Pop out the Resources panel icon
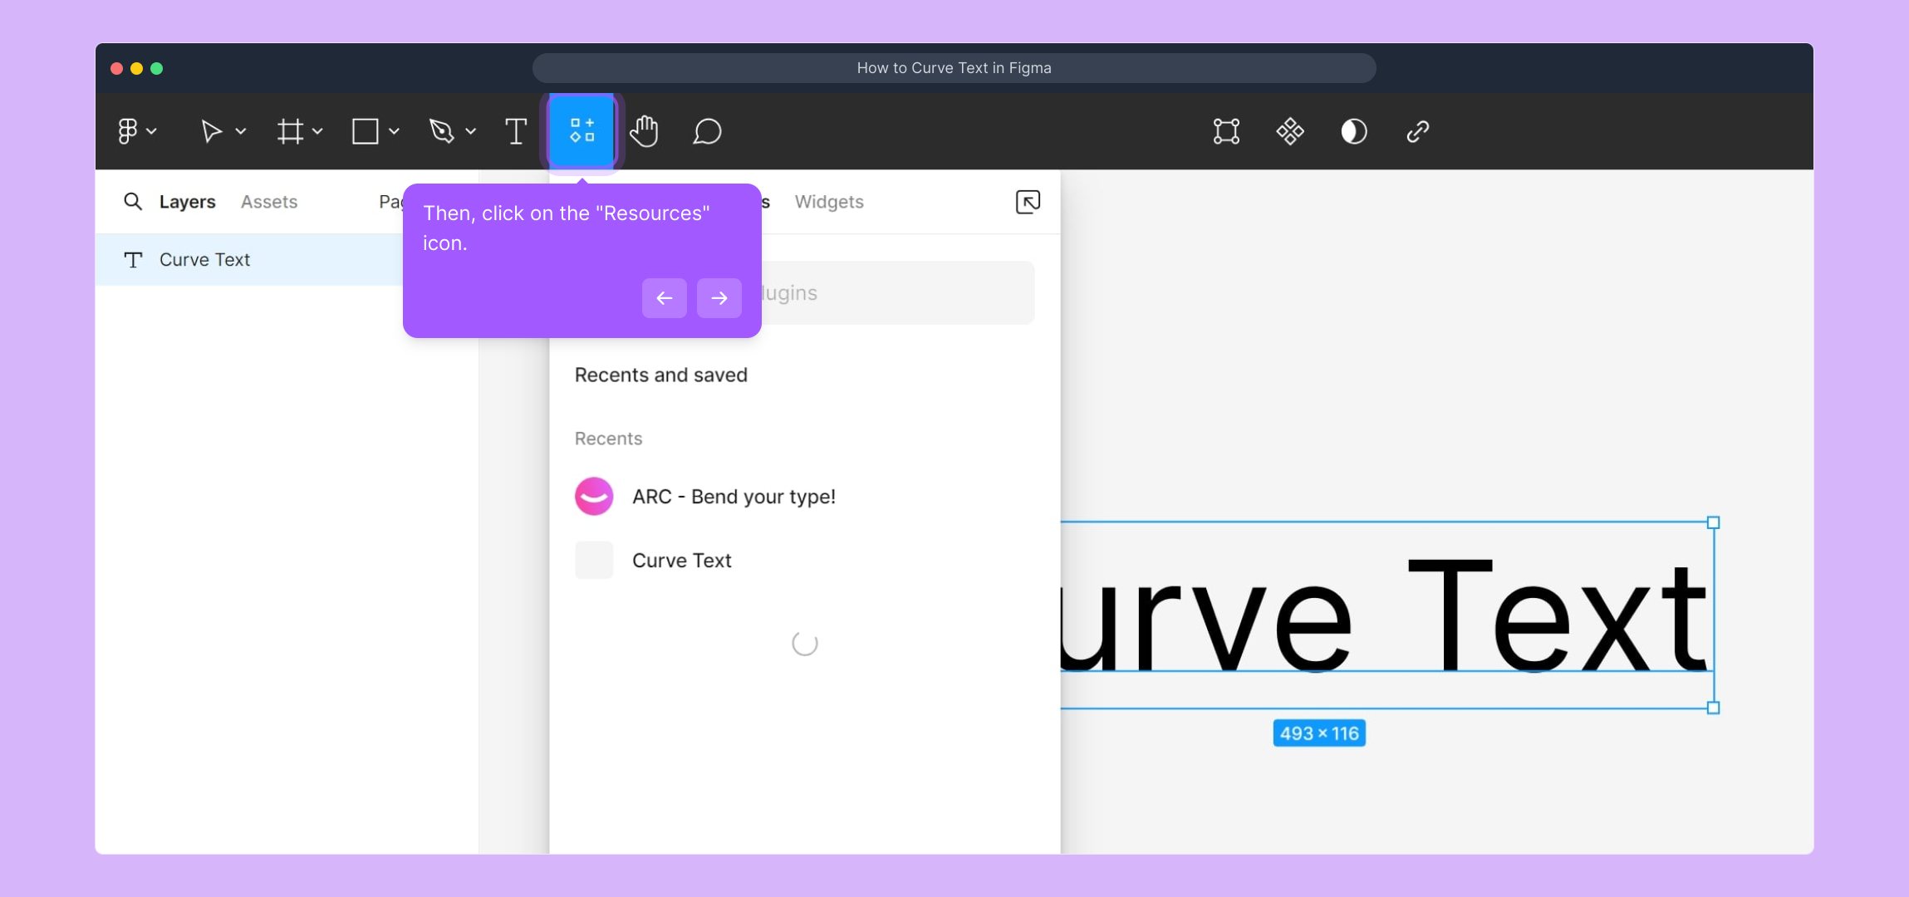Viewport: 1909px width, 897px height. point(1028,202)
